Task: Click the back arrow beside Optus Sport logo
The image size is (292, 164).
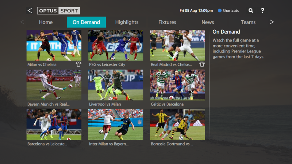Action: point(30,11)
